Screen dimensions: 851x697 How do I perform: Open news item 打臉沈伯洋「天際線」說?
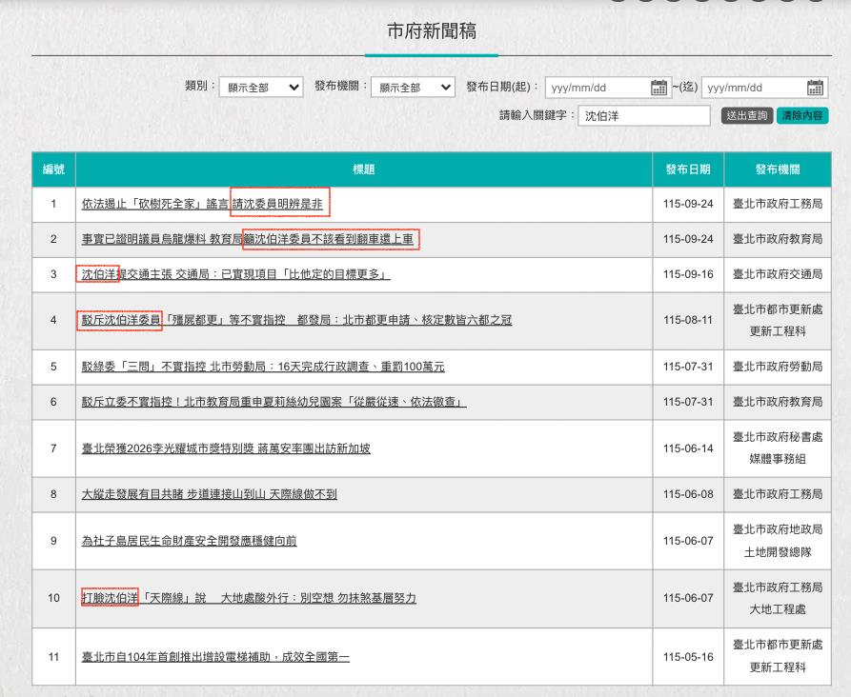[249, 598]
